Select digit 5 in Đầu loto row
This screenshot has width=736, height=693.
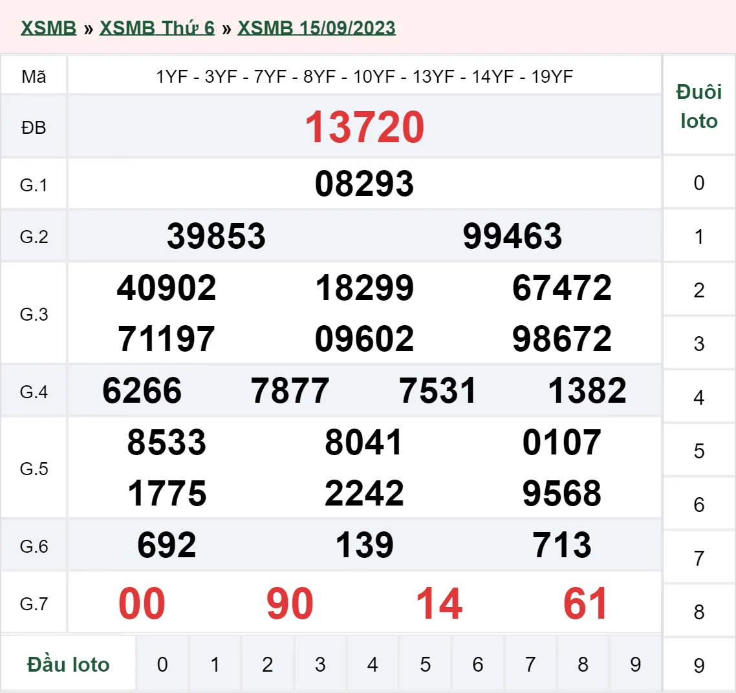426,663
